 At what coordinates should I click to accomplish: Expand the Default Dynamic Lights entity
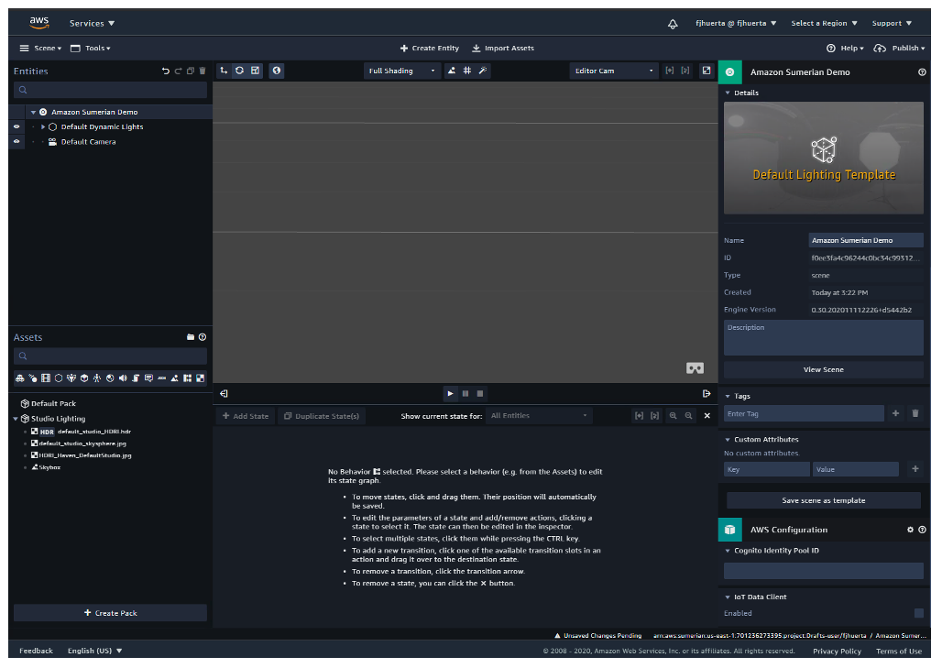pyautogui.click(x=43, y=126)
